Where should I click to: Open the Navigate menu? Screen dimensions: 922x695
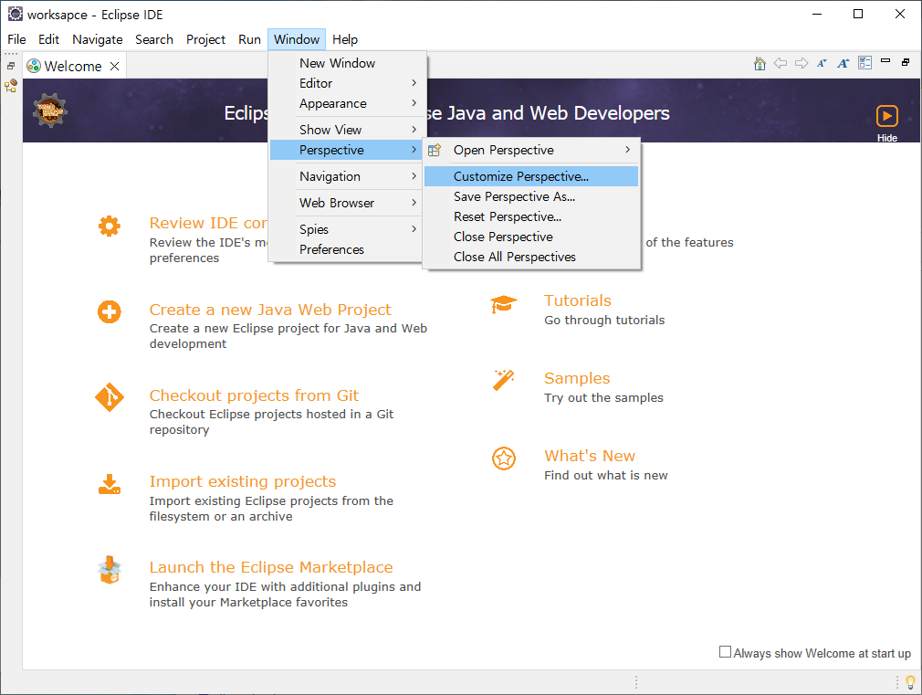pyautogui.click(x=98, y=39)
